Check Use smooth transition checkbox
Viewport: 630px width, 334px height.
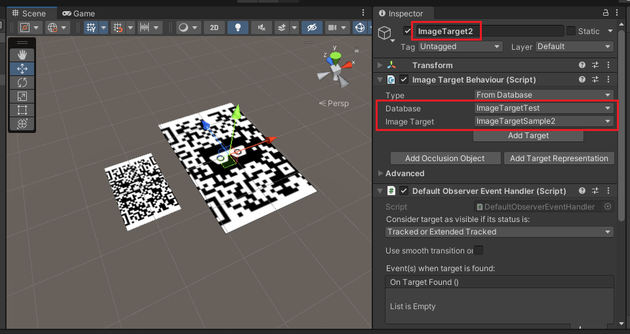[x=479, y=250]
